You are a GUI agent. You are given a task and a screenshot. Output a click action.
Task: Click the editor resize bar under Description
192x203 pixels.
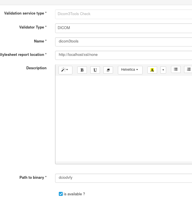click(x=124, y=163)
